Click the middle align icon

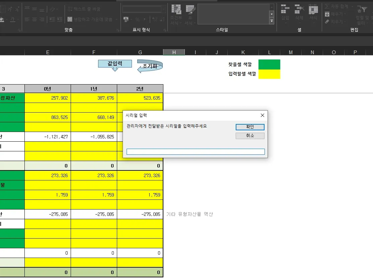click(x=34, y=9)
